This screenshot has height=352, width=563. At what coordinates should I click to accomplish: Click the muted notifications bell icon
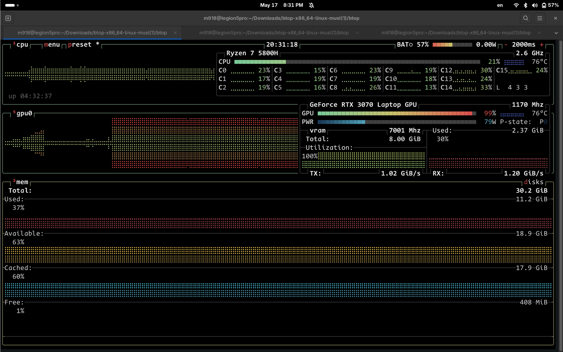(311, 5)
